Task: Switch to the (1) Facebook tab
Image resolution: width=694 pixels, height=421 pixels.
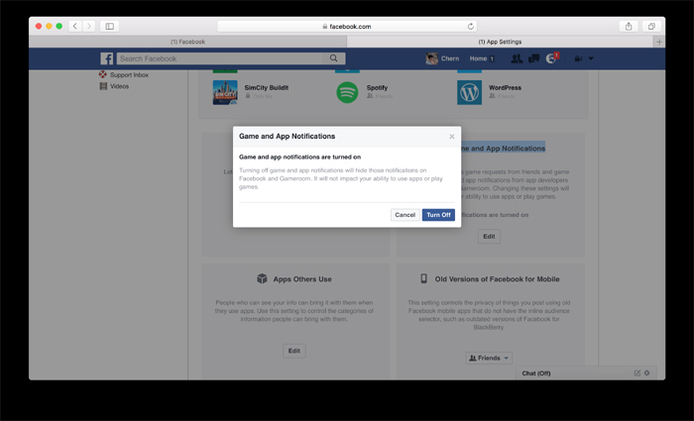Action: (187, 42)
